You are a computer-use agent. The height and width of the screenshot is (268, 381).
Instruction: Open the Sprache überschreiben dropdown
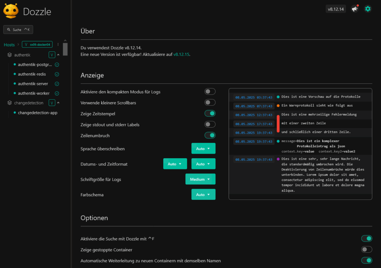pyautogui.click(x=203, y=149)
